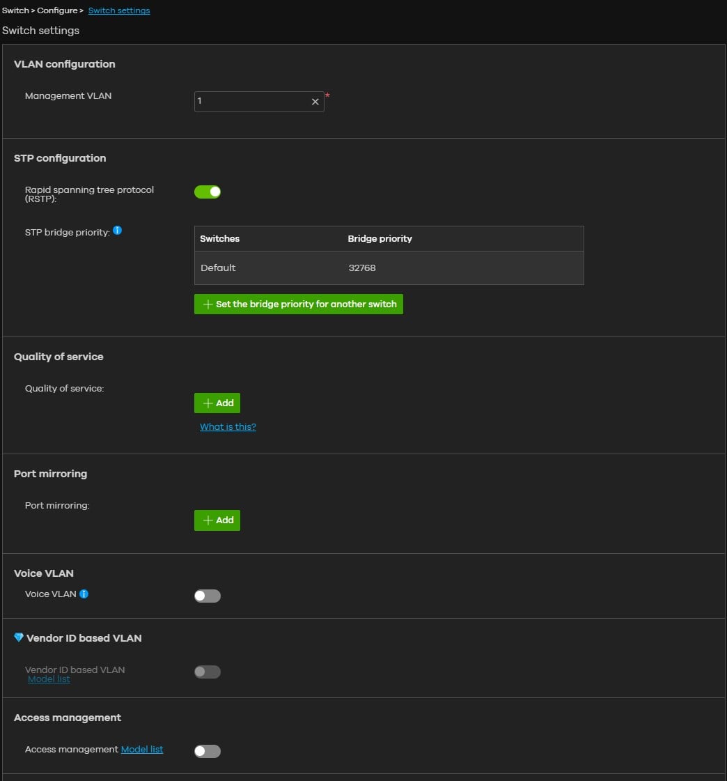The width and height of the screenshot is (727, 781).
Task: Click Set the bridge priority for another switch
Action: click(x=298, y=304)
